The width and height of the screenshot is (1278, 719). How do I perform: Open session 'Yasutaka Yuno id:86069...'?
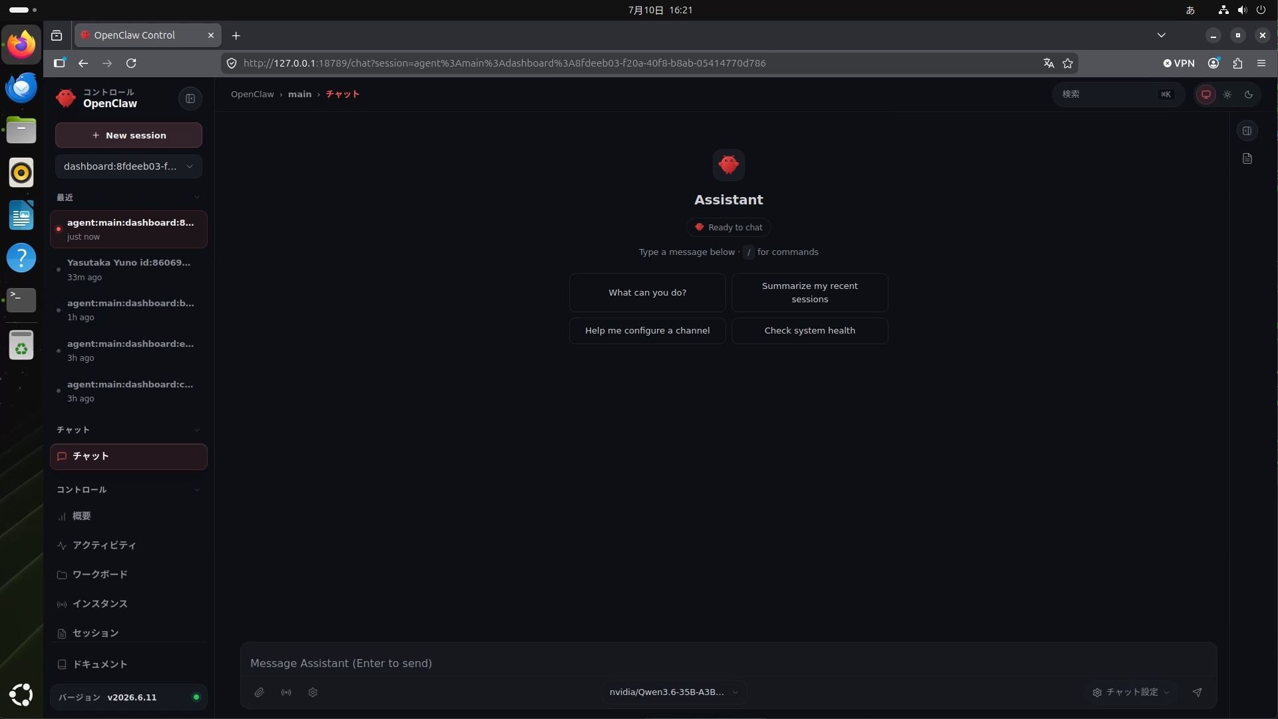click(x=128, y=270)
